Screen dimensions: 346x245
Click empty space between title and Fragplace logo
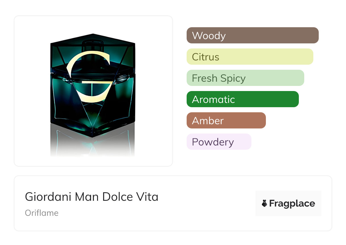(207, 203)
